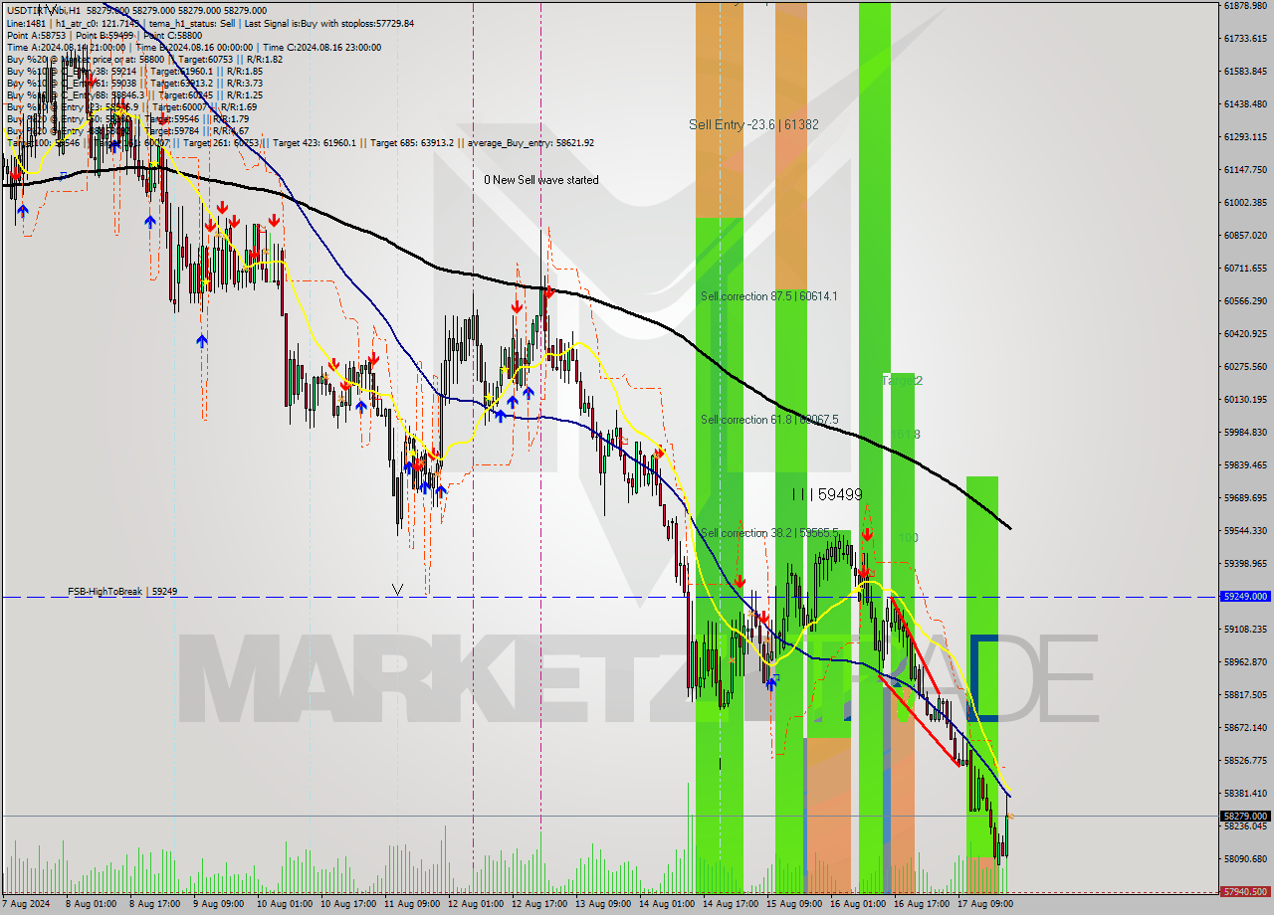Click the V marker above the FSB-HighToBreak line

coord(397,590)
